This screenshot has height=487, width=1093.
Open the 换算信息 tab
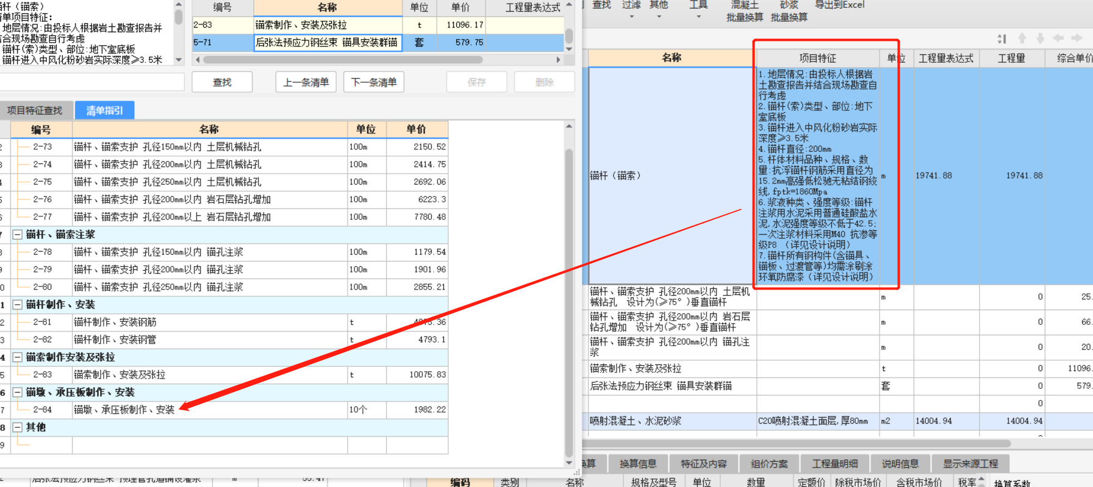click(638, 464)
